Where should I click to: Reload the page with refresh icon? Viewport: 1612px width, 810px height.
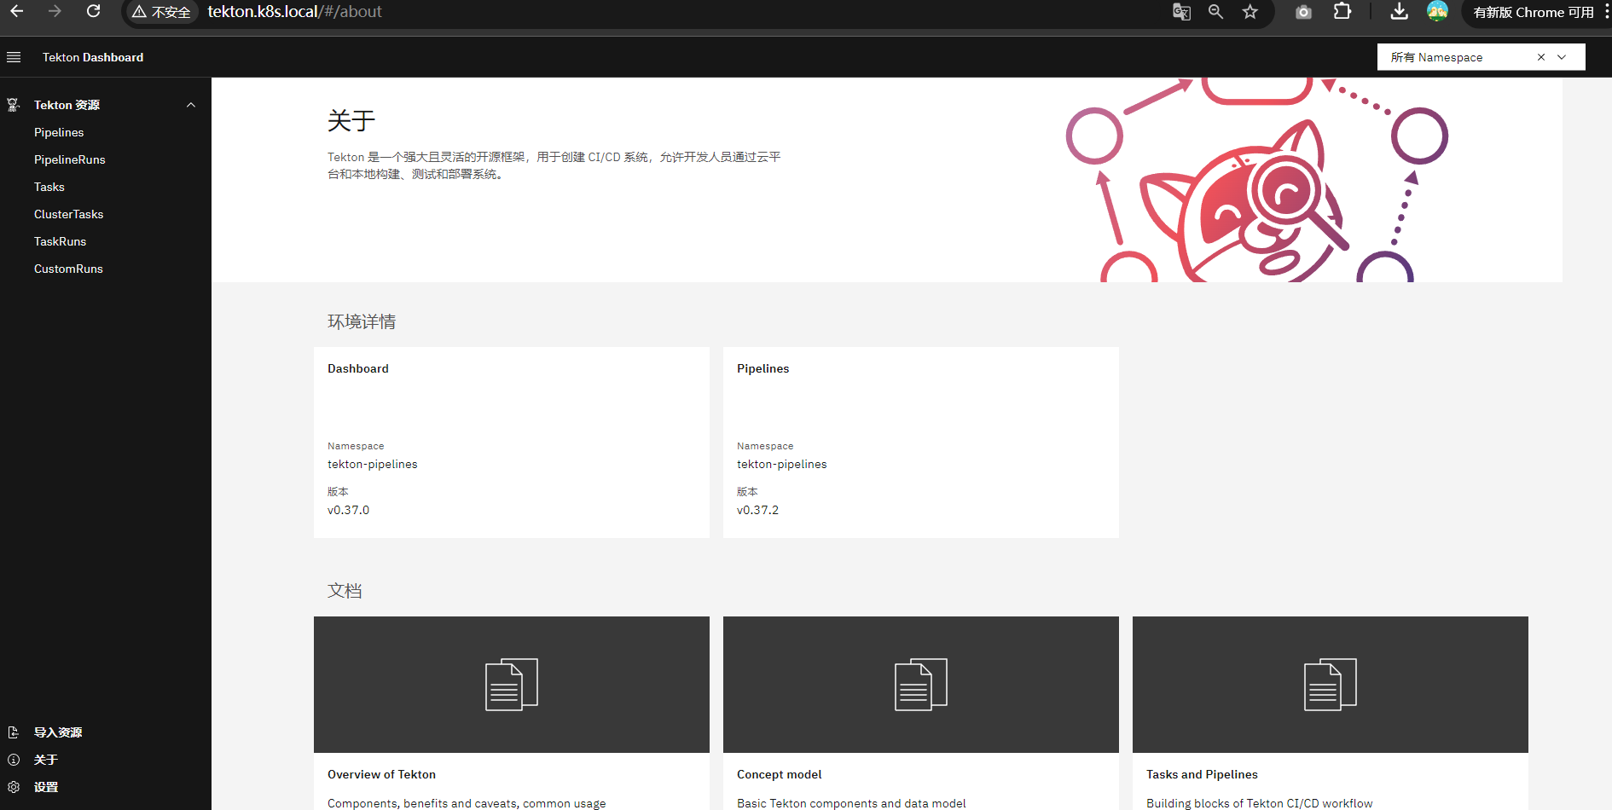94,12
